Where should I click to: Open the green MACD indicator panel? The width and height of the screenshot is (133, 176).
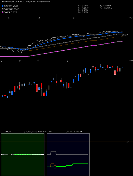point(23,155)
